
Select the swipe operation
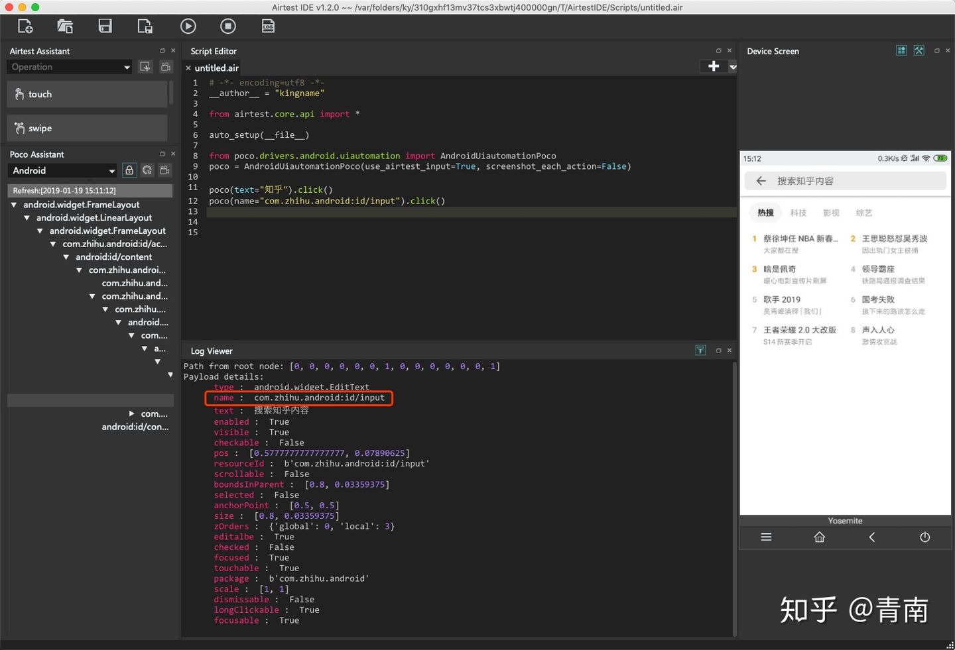[x=88, y=128]
